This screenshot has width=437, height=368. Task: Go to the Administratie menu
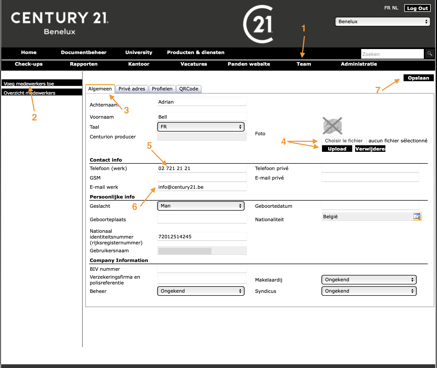(x=359, y=64)
